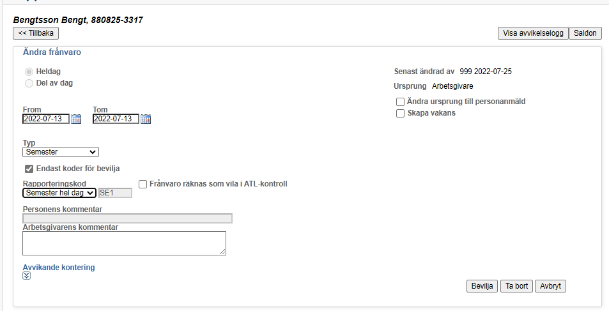Click the Tillbaka button
Viewport: 609px width, 311px height.
coord(36,33)
